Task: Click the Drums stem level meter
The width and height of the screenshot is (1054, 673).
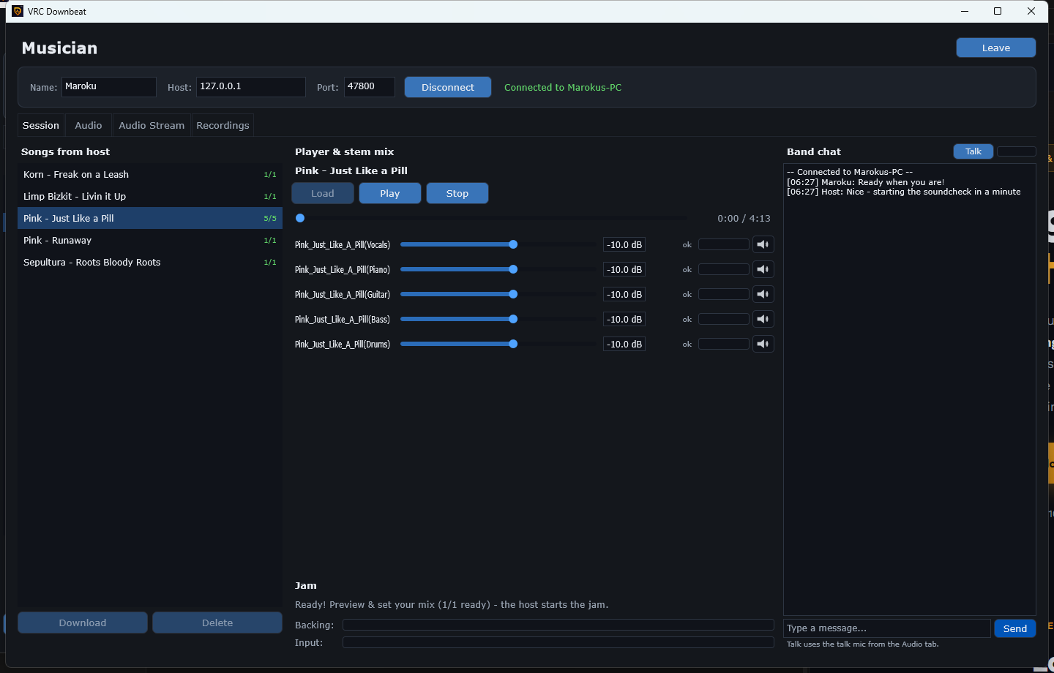Action: point(724,344)
